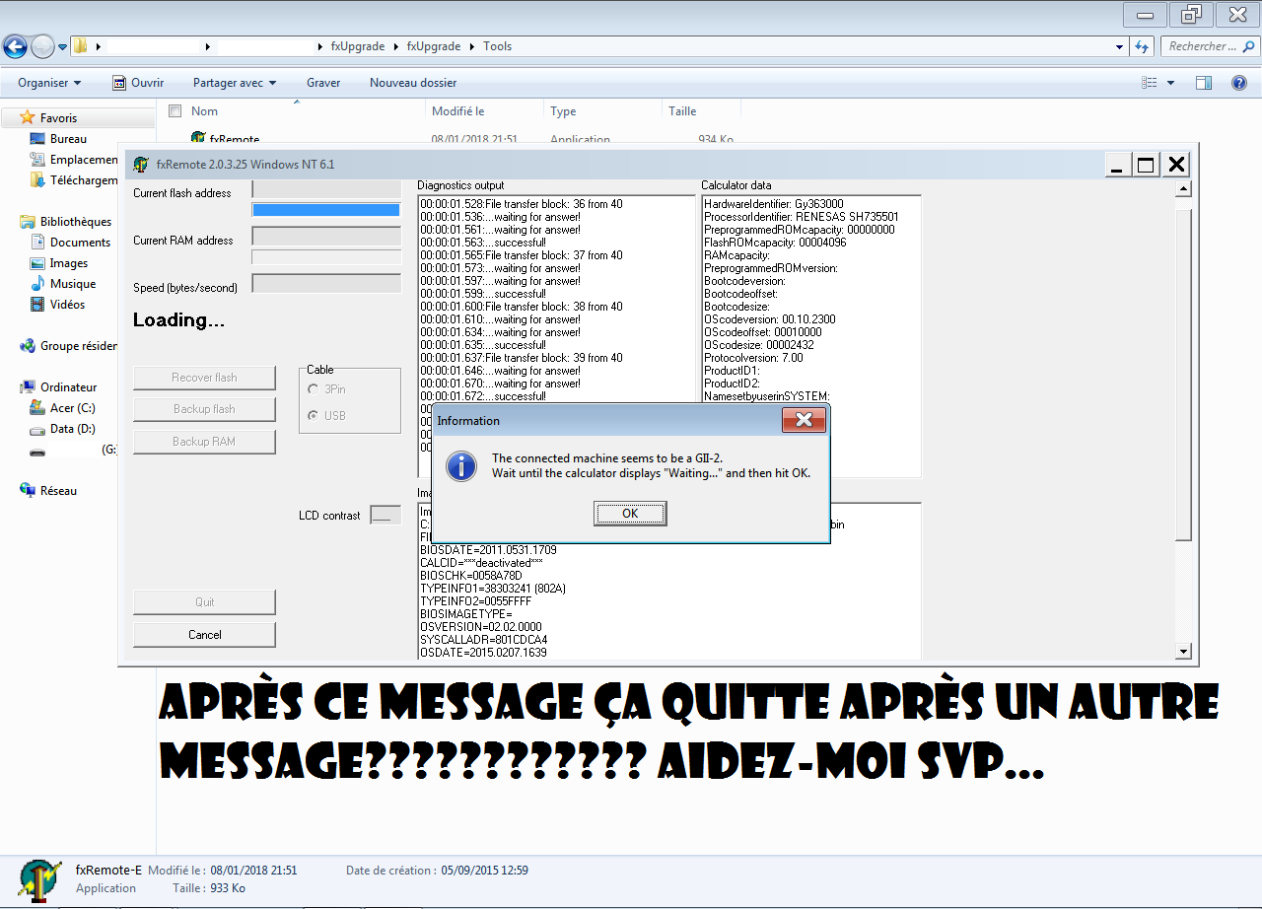Maximize the fxRemote window
1262x909 pixels.
[1146, 166]
